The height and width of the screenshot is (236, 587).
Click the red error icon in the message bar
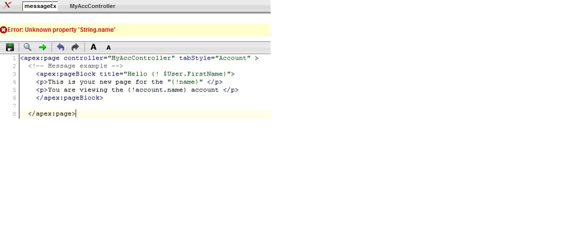3,30
